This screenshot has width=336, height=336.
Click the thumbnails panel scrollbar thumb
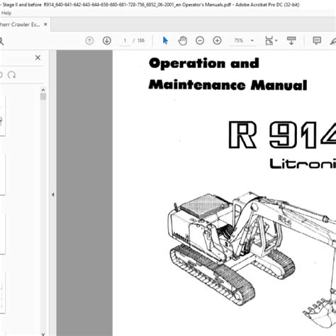(43, 96)
